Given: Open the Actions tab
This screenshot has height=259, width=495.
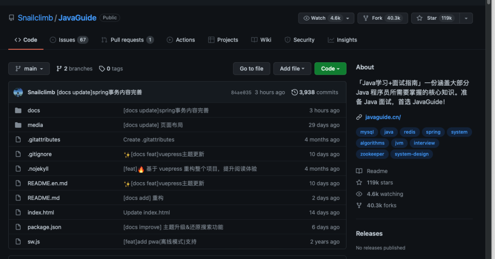Looking at the screenshot, I should 181,40.
